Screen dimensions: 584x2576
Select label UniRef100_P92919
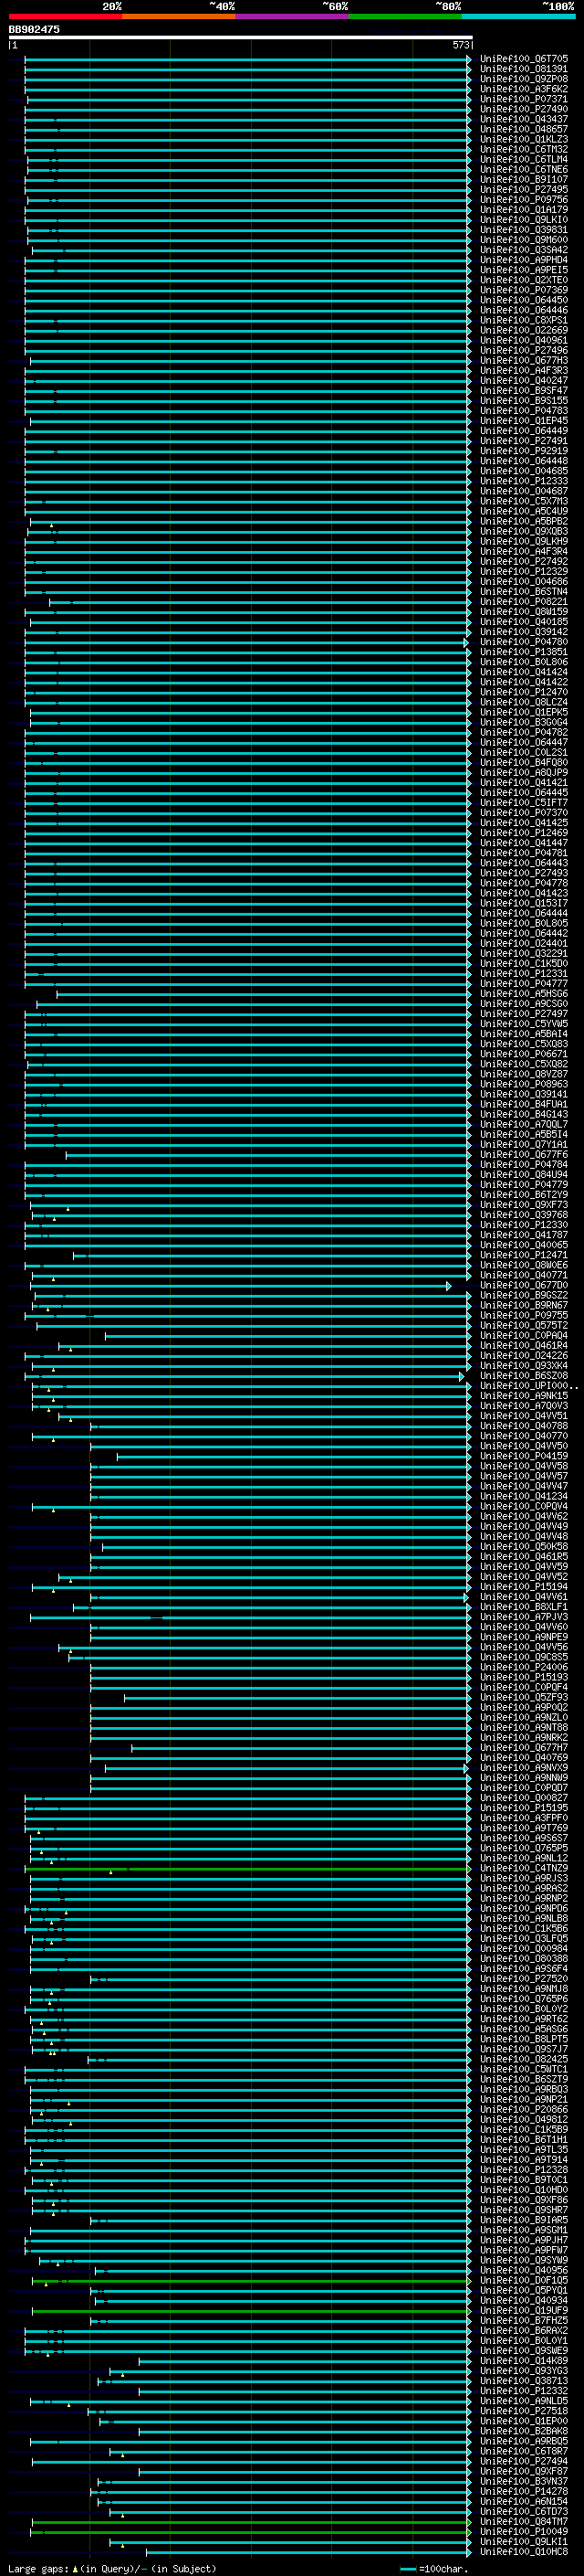tap(524, 450)
